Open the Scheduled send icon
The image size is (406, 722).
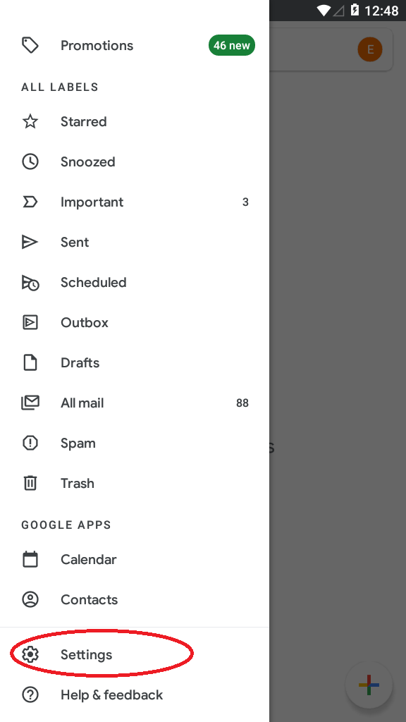click(x=30, y=282)
